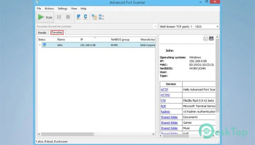The height and width of the screenshot is (145, 255).
Task: Click the Pause scan toolbar icon
Action: (x=59, y=17)
